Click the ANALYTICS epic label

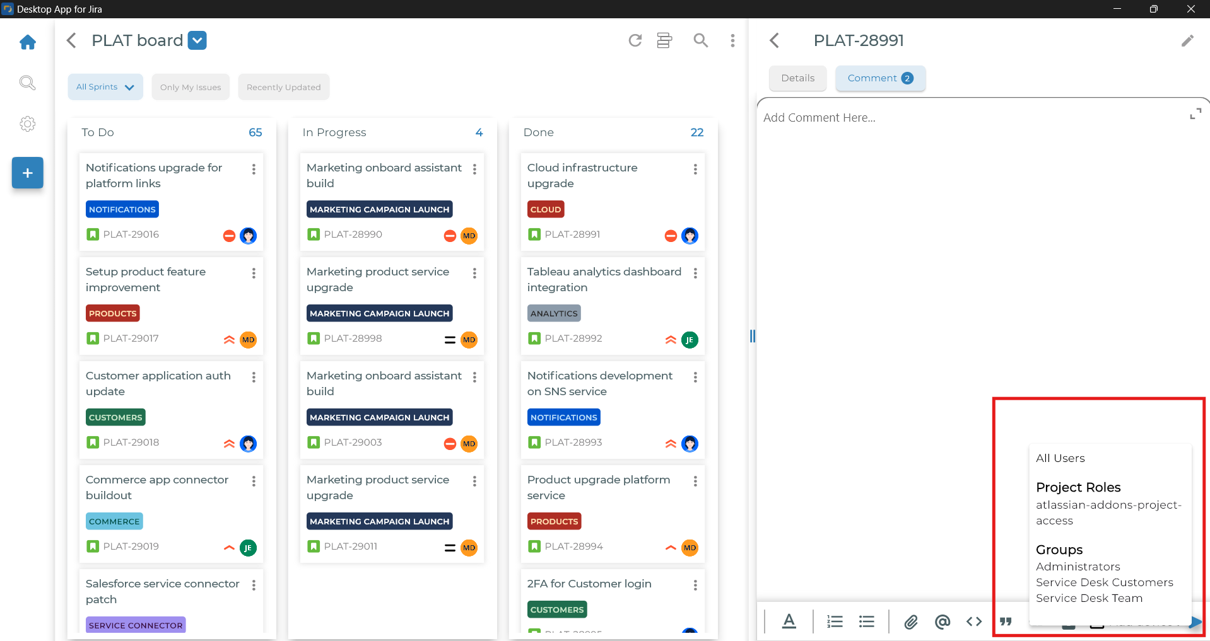(554, 313)
